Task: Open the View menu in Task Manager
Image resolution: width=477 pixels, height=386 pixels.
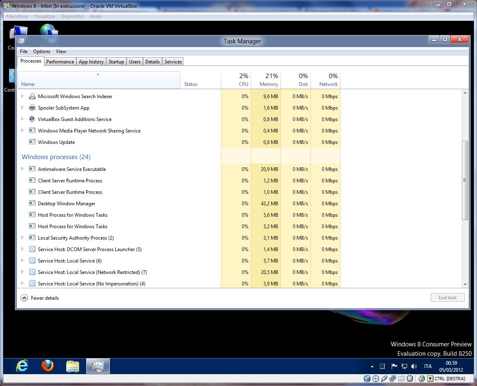Action: point(61,52)
